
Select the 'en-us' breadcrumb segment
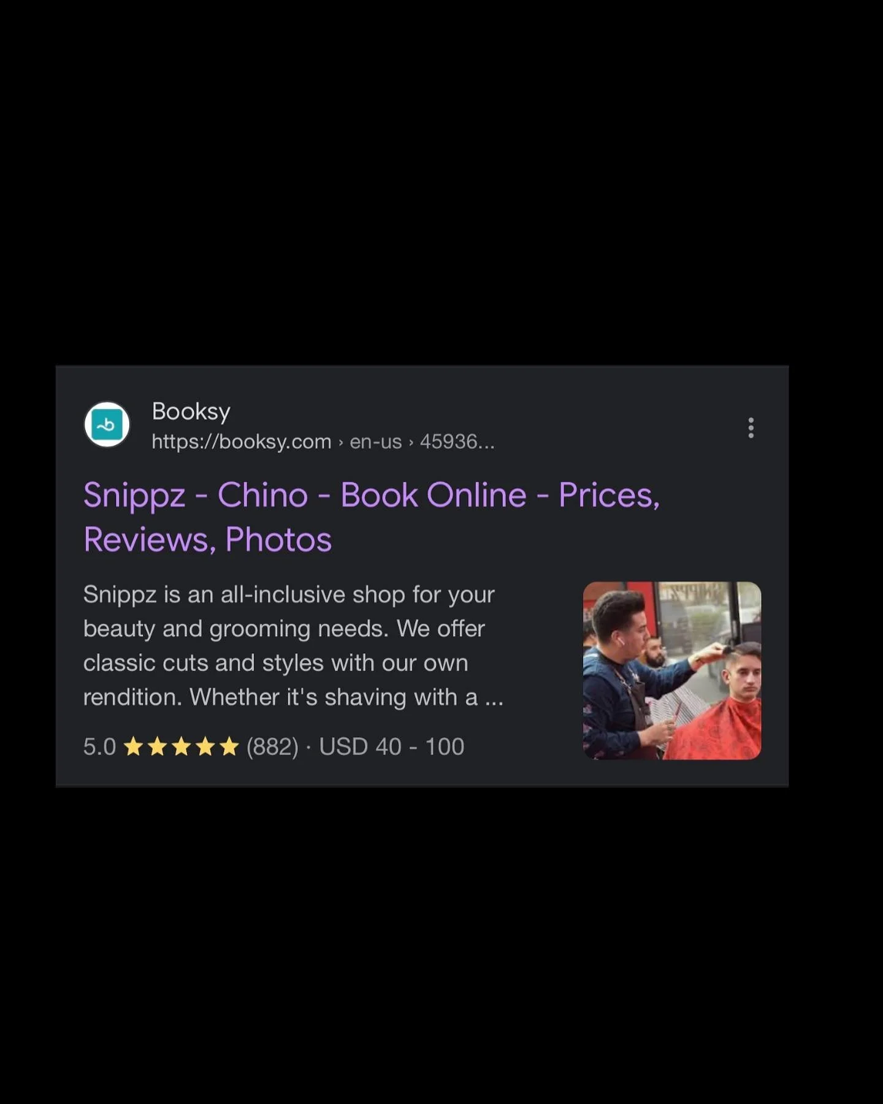click(x=376, y=442)
